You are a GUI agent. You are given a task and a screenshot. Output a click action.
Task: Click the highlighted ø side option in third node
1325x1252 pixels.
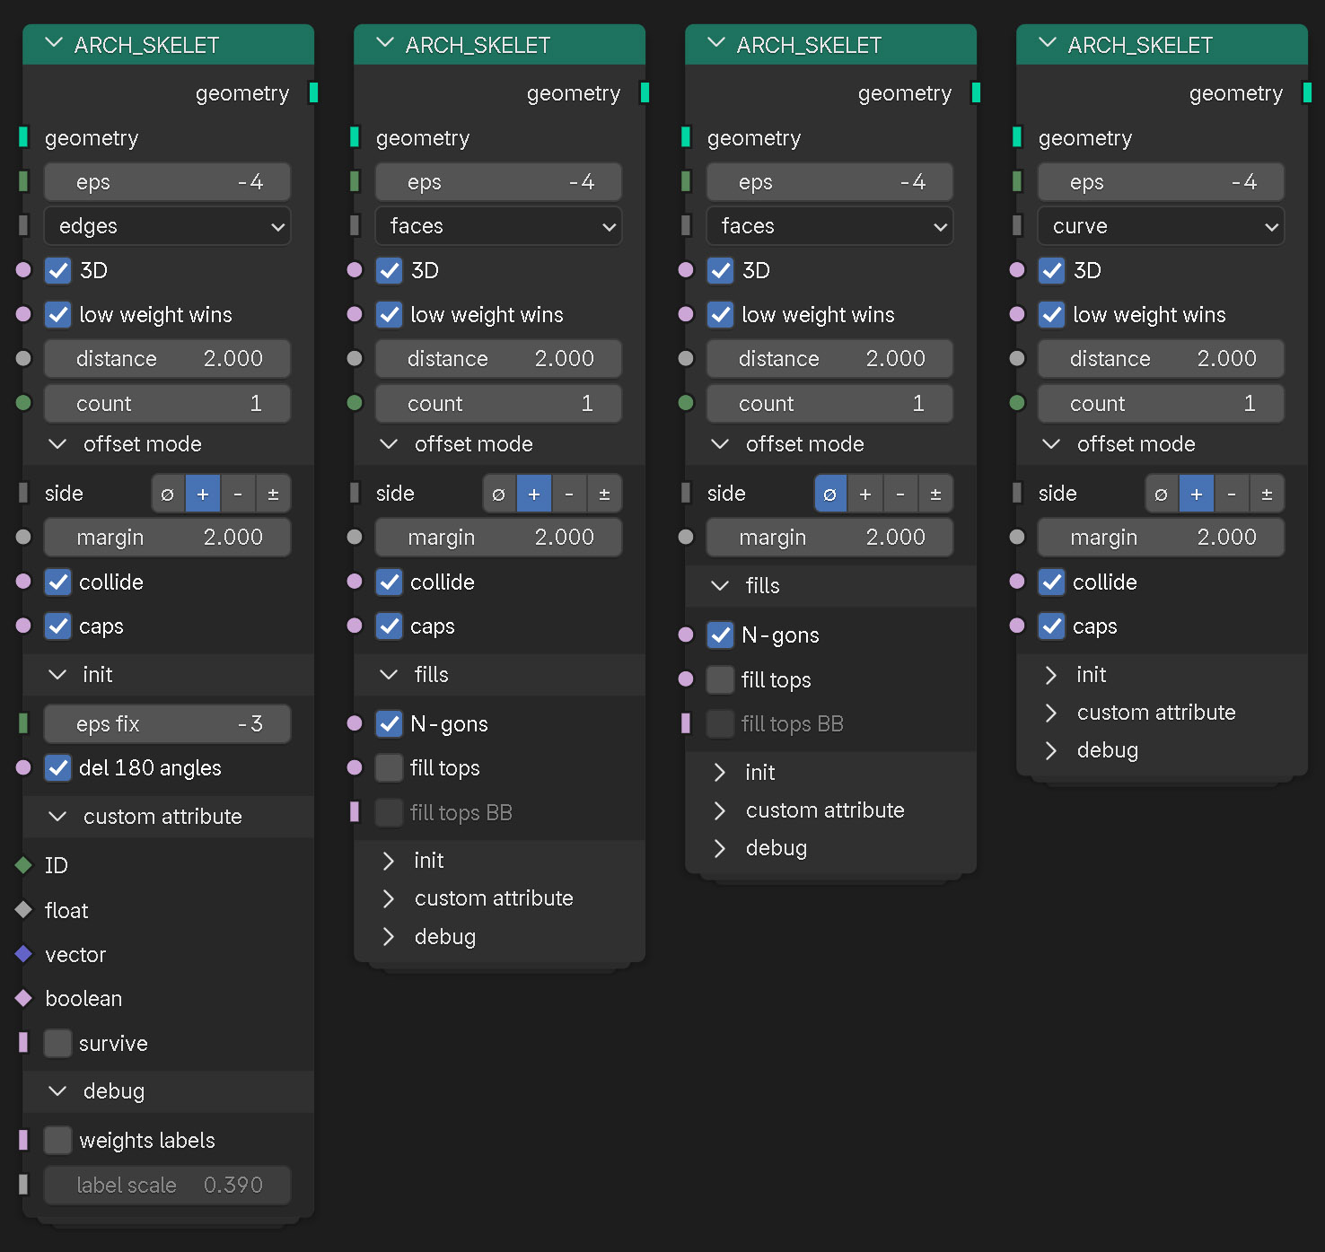coord(830,494)
